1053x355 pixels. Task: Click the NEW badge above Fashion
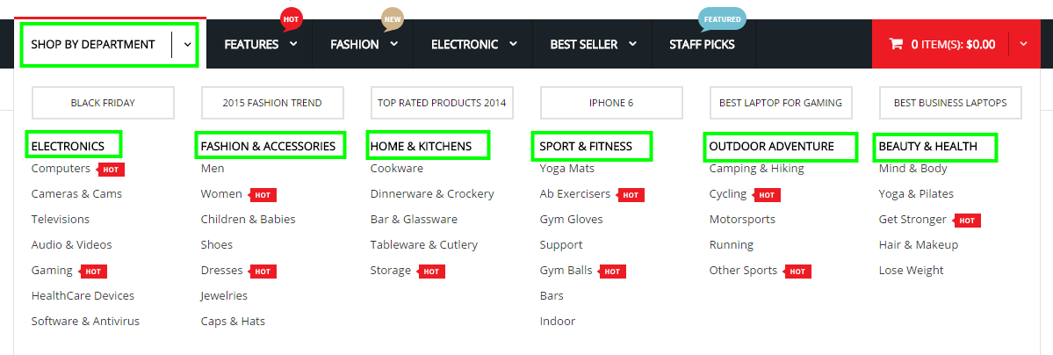(x=393, y=19)
